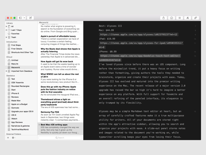Expand the Trash disclosure triangle
The height and width of the screenshot is (155, 206).
click(7, 37)
